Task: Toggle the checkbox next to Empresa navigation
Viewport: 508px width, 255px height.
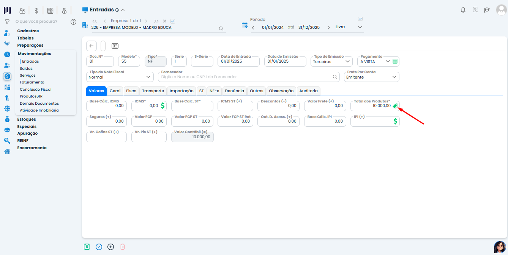Action: tap(173, 21)
